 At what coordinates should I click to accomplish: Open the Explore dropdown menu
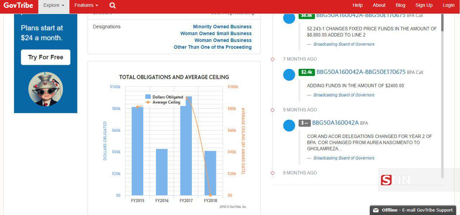[54, 5]
